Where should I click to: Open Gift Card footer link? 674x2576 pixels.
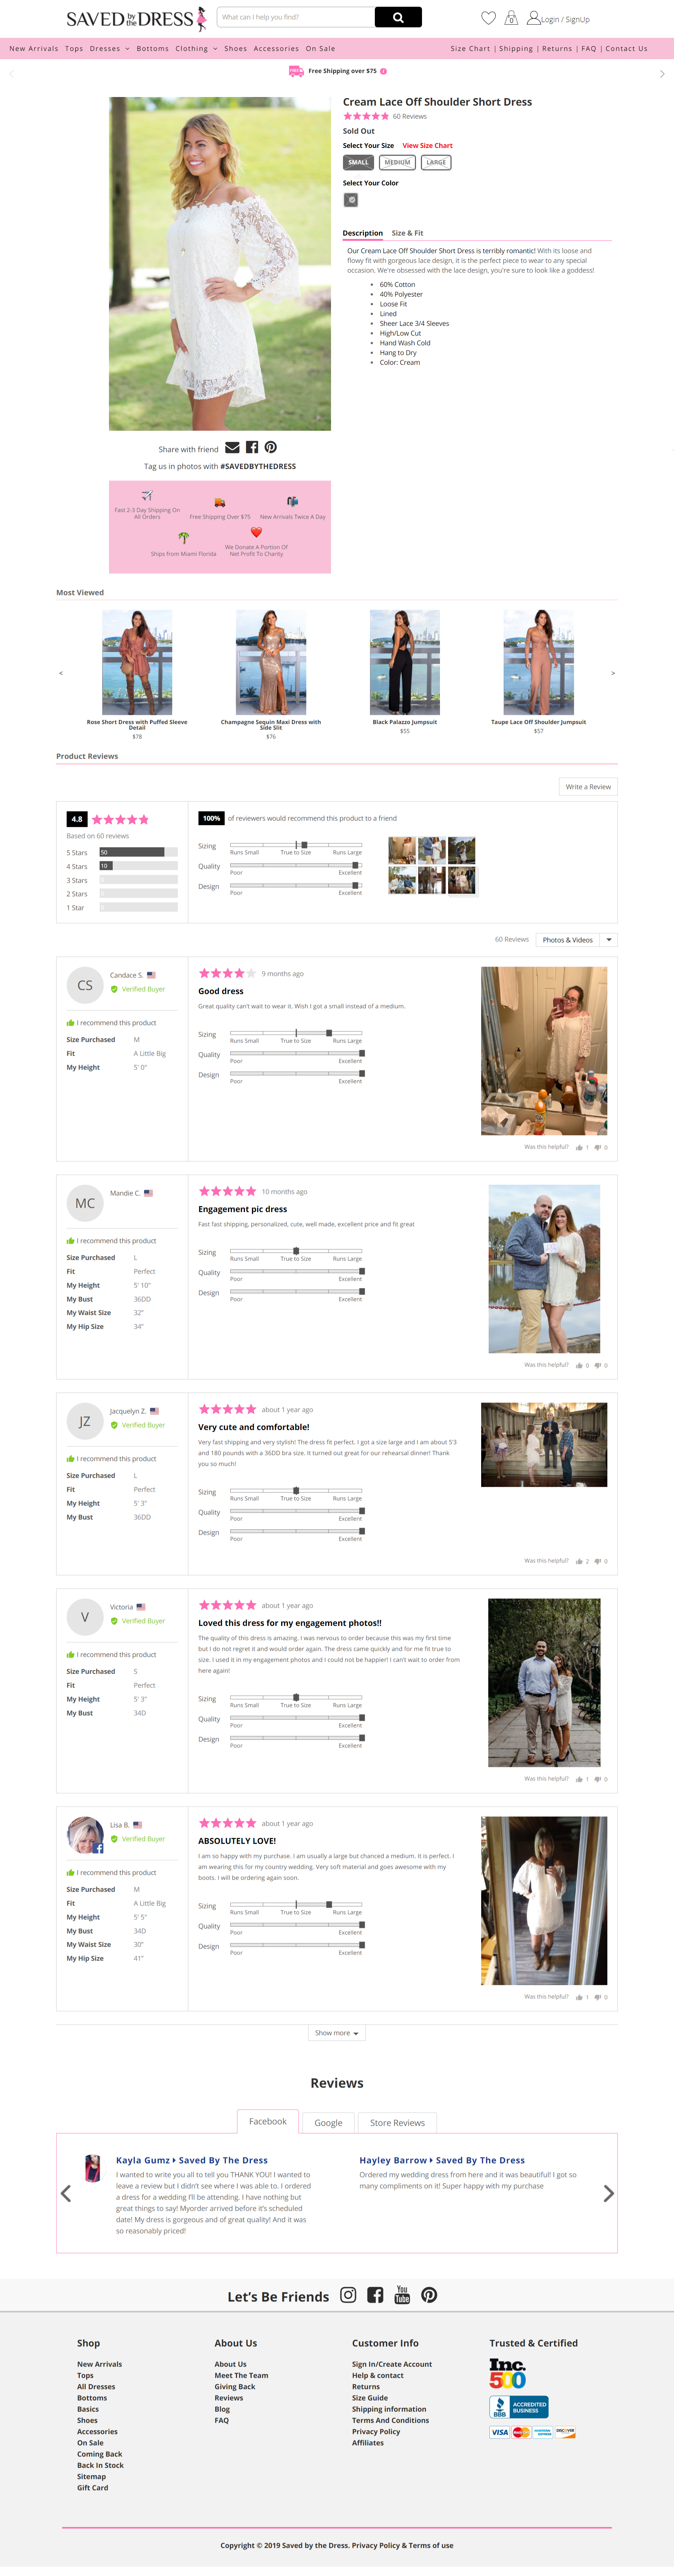(x=93, y=2488)
